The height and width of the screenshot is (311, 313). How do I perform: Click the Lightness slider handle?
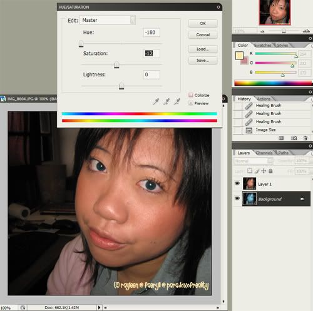click(x=121, y=86)
